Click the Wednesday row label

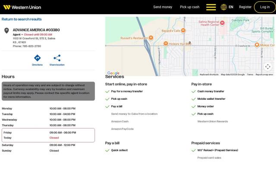[x=9, y=120]
